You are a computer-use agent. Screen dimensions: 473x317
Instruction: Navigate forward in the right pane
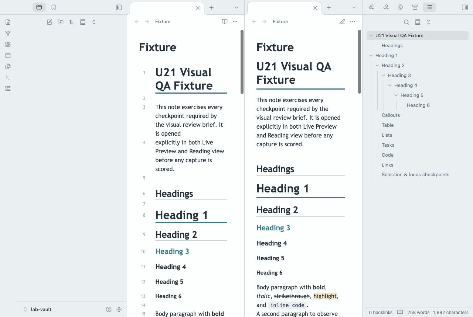[265, 21]
